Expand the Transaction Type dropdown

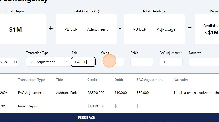[47, 62]
